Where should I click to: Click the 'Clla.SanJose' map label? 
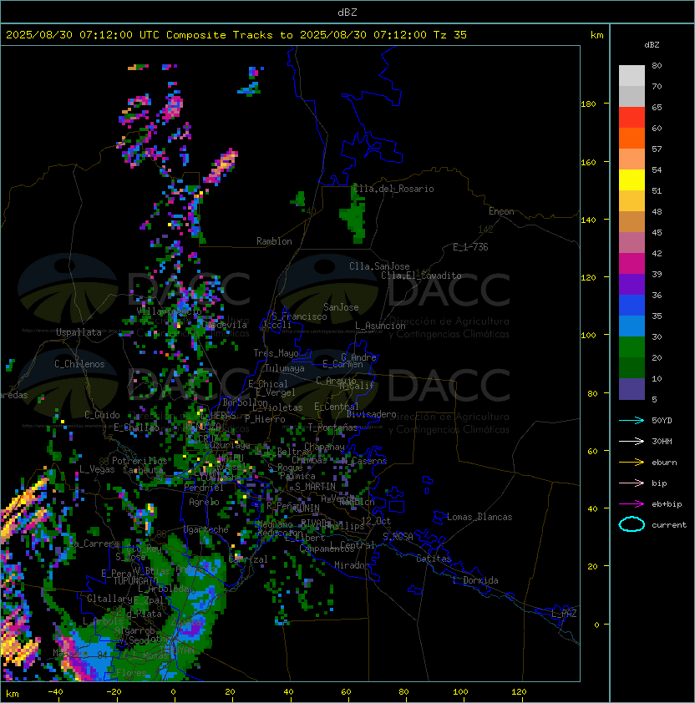(379, 266)
